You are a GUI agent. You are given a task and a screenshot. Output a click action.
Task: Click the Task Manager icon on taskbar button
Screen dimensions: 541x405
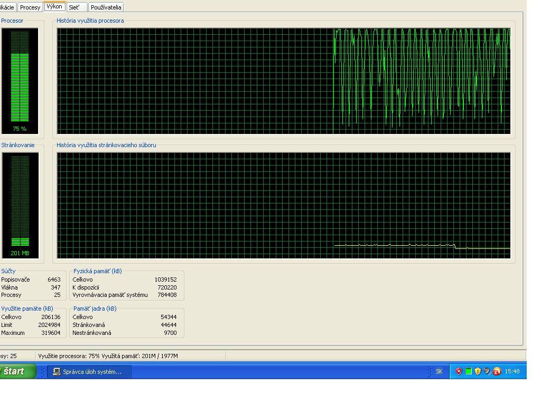point(57,371)
